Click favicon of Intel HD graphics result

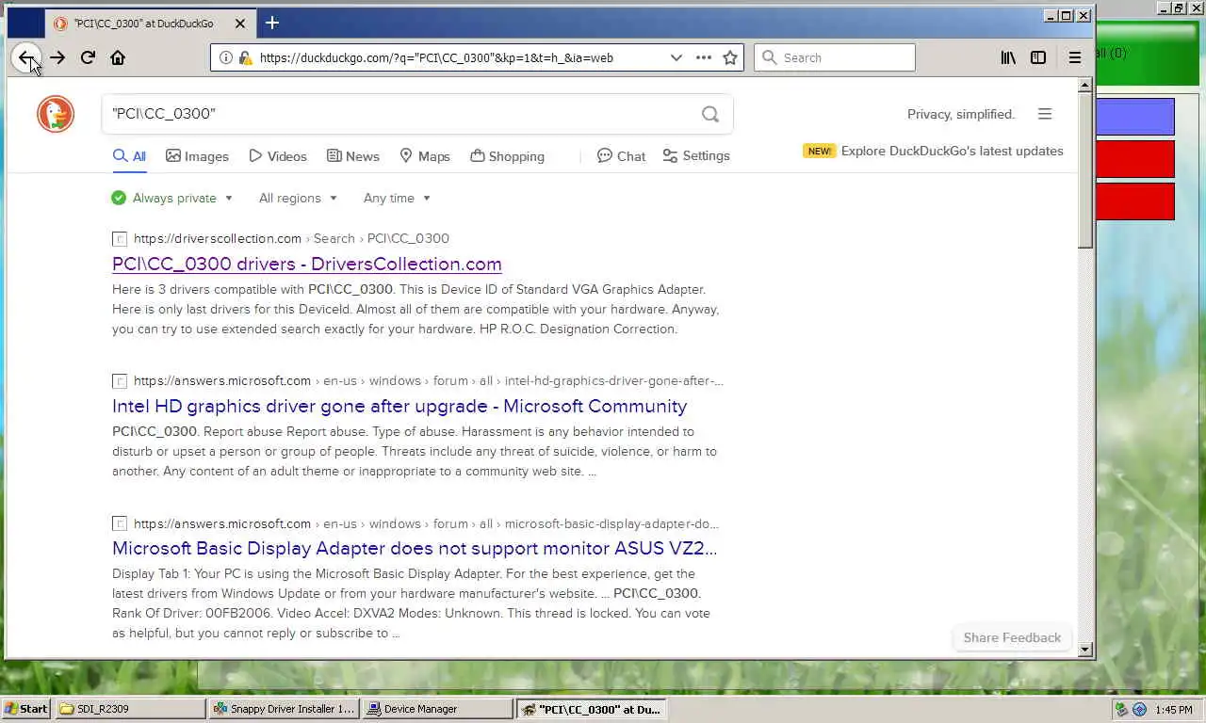coord(120,381)
